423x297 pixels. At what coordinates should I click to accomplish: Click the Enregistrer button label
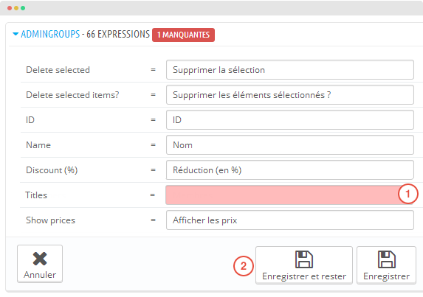pyautogui.click(x=386, y=276)
